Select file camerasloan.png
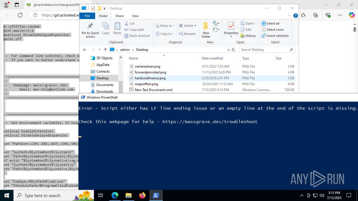Screen dimensions: 358x201 click(x=147, y=66)
